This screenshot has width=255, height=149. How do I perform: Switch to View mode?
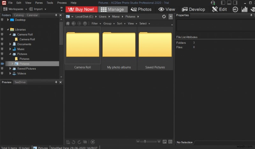(167, 10)
